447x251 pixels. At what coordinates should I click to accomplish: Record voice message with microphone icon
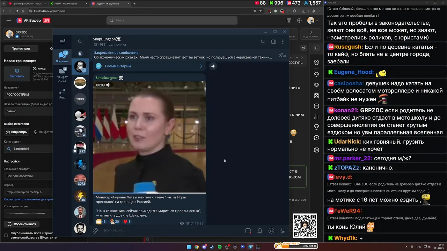pos(283,230)
